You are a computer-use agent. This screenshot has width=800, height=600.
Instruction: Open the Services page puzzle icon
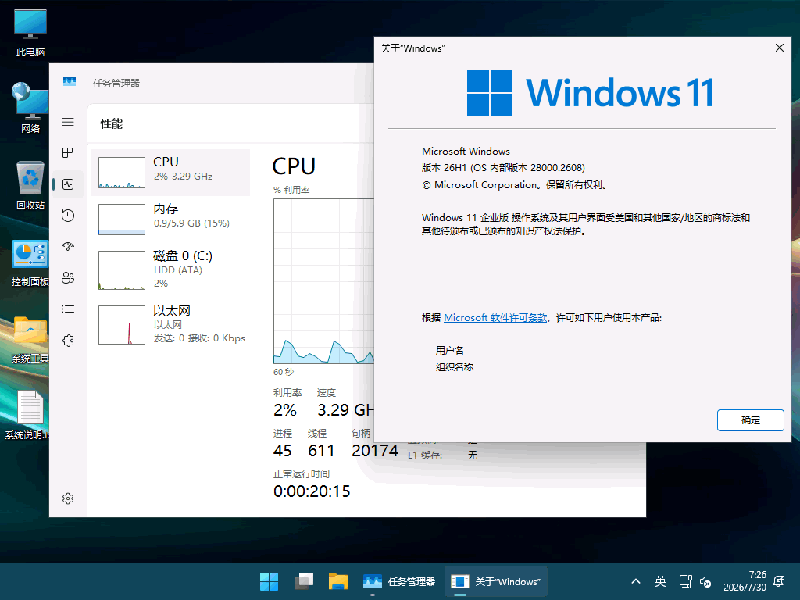click(x=68, y=341)
